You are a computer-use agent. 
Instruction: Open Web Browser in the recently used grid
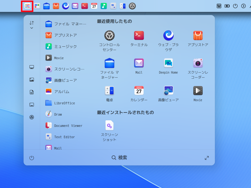point(168,36)
